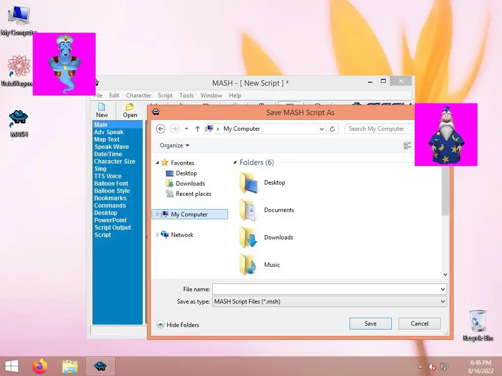
Task: Select Main in the MASH sidebar
Action: coord(118,125)
